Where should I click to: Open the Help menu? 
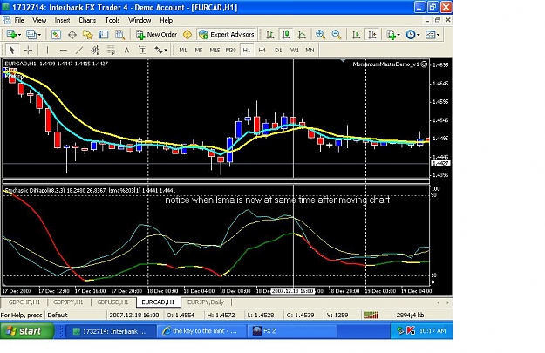click(167, 20)
